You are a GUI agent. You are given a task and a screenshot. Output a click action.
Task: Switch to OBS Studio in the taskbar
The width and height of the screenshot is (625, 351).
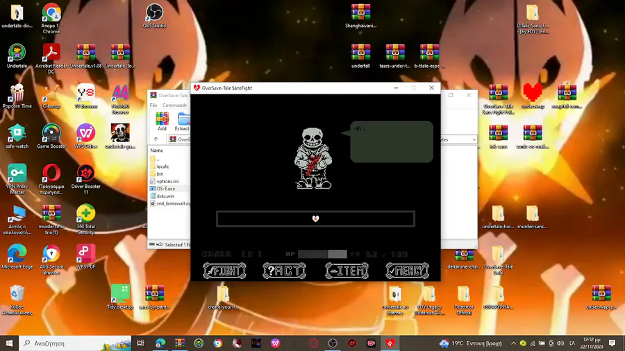(x=333, y=343)
